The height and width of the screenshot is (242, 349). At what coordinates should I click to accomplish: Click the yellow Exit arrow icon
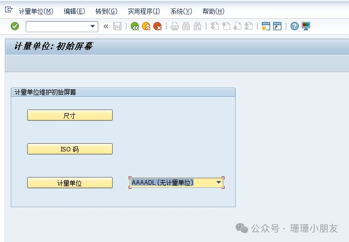pos(146,26)
